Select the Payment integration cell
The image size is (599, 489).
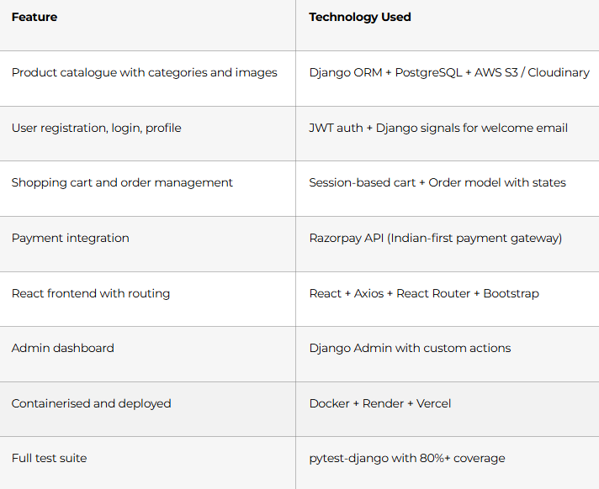[147, 244]
